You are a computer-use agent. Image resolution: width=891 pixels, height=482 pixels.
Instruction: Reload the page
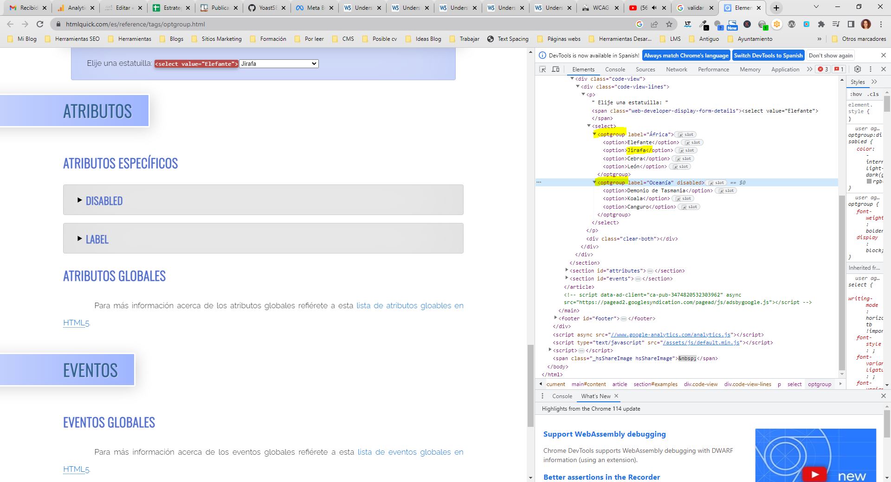[40, 24]
